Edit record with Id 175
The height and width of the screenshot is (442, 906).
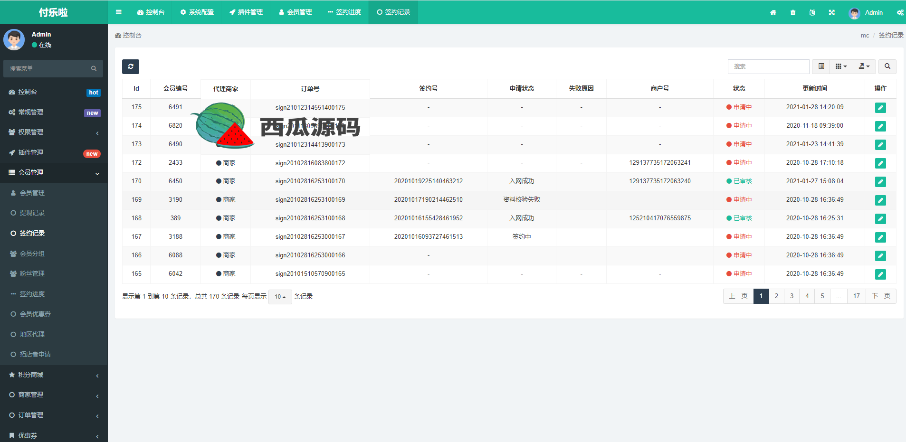[x=880, y=108]
